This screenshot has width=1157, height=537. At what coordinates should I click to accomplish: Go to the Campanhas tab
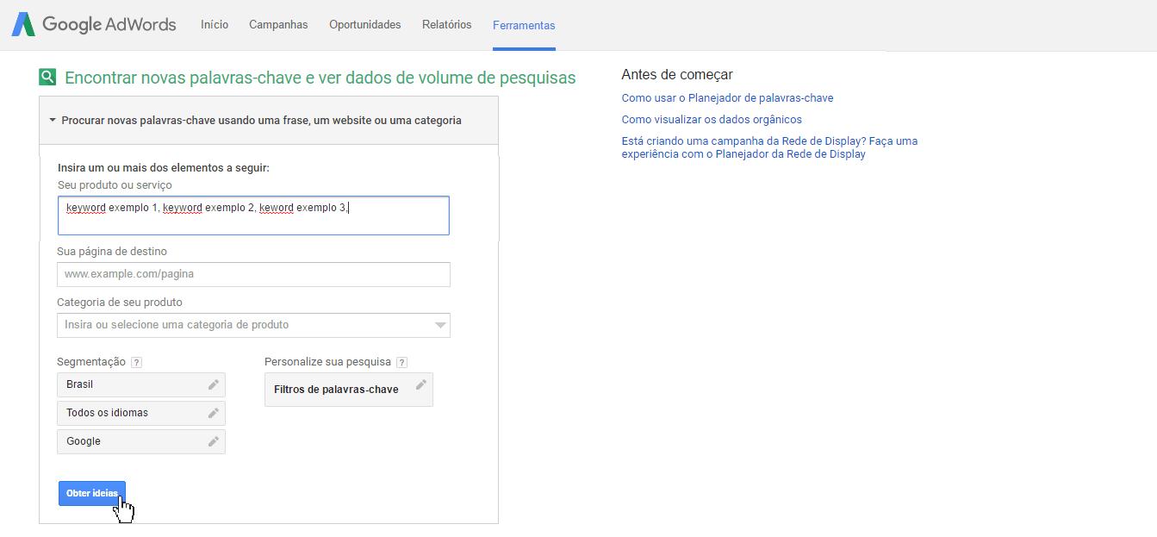click(278, 25)
